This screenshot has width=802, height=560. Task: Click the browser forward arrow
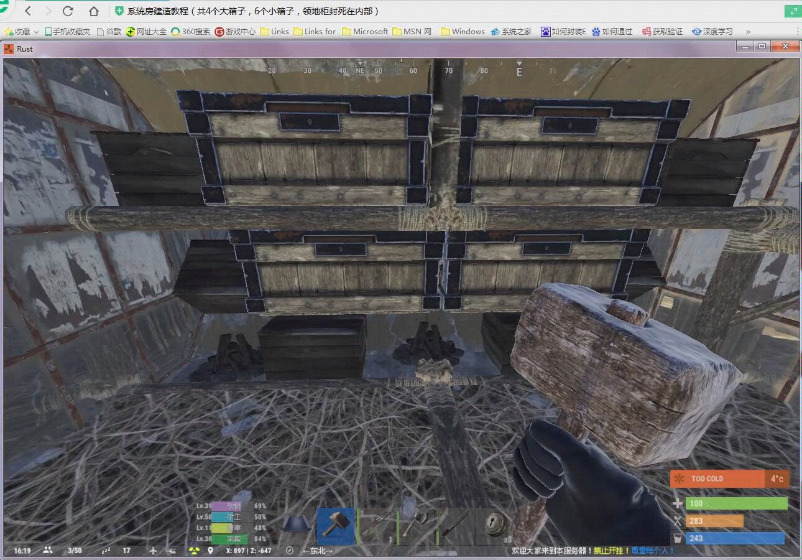pos(48,11)
